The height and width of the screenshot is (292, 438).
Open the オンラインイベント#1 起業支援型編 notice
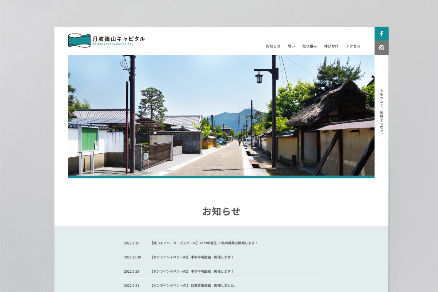coord(193,286)
